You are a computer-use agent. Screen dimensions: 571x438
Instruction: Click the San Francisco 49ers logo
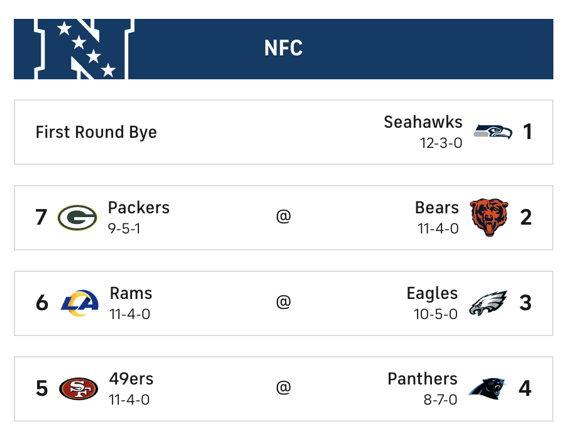point(78,388)
